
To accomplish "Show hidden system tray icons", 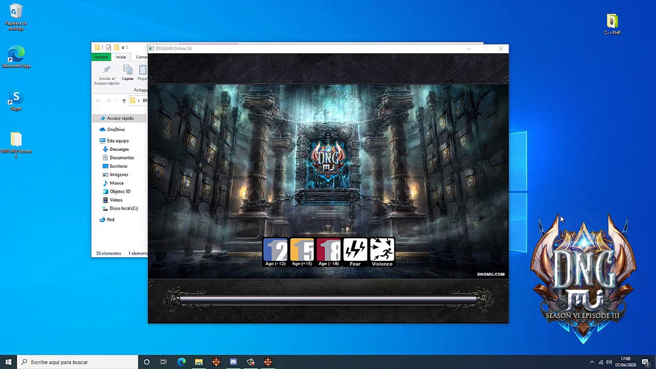I will pos(592,362).
